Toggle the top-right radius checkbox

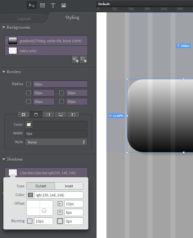61,93
